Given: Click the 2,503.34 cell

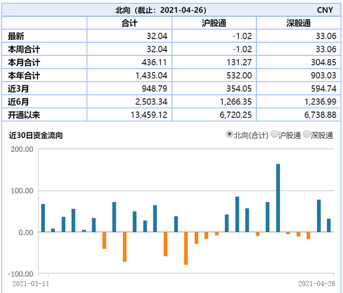Looking at the screenshot, I should [x=151, y=101].
